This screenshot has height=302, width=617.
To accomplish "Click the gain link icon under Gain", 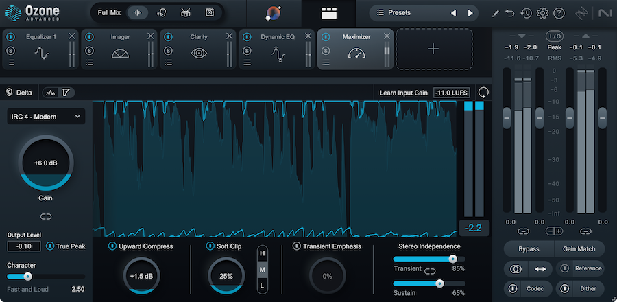I will [x=46, y=217].
